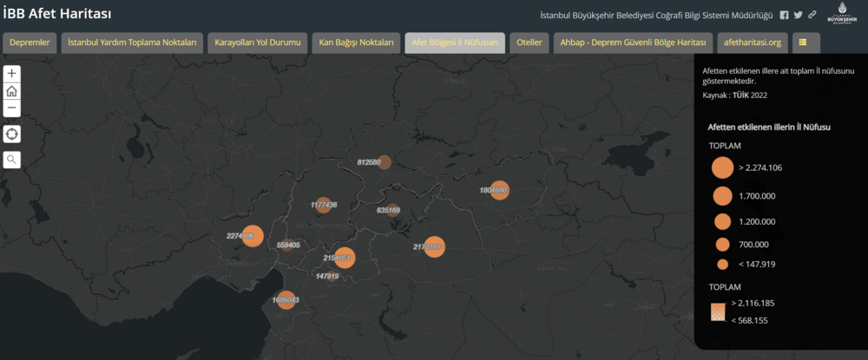Click the 1804880 population bubble on map
The height and width of the screenshot is (360, 868).
[x=499, y=190]
